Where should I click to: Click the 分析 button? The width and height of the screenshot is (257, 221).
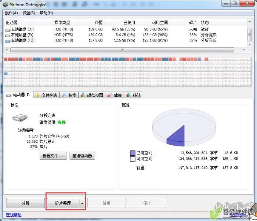click(x=26, y=203)
